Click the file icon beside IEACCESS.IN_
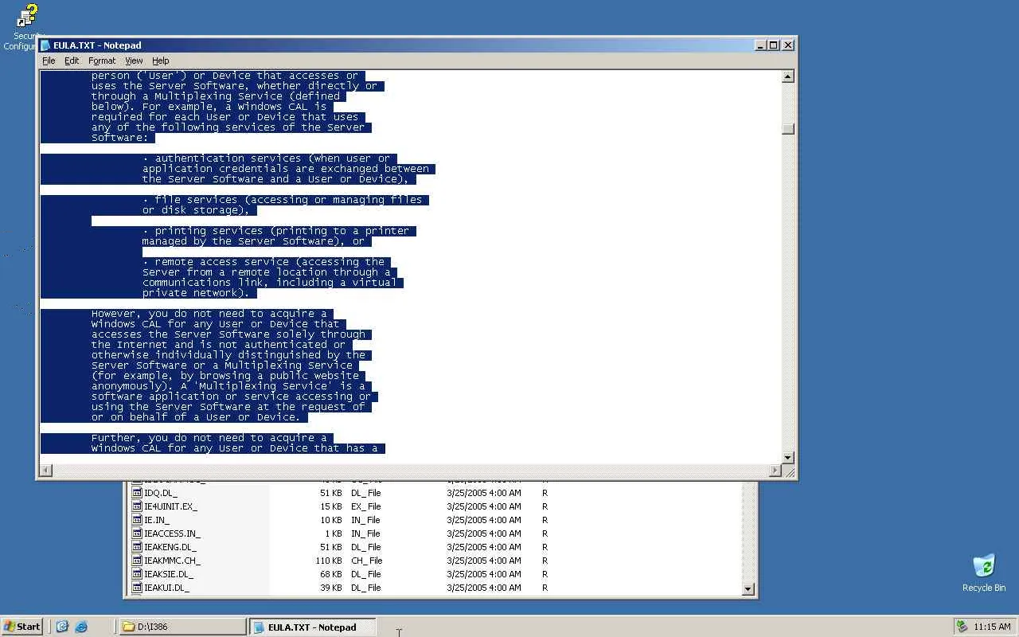The image size is (1019, 637). [137, 533]
